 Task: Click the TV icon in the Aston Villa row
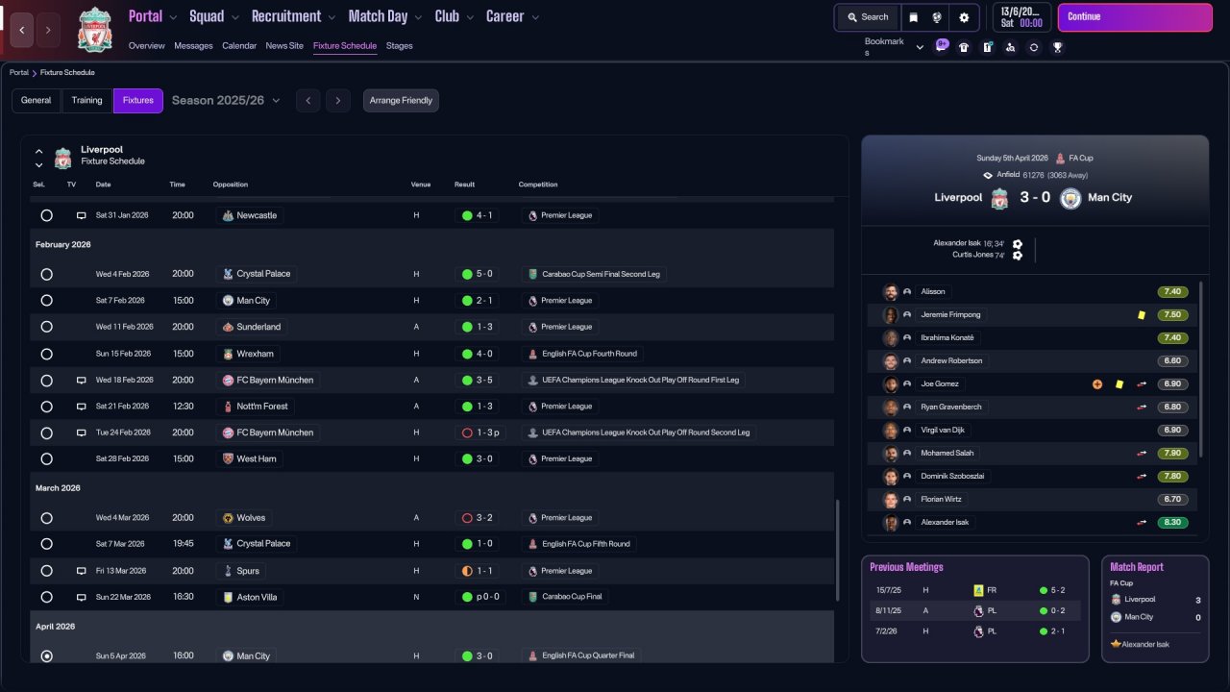click(82, 597)
